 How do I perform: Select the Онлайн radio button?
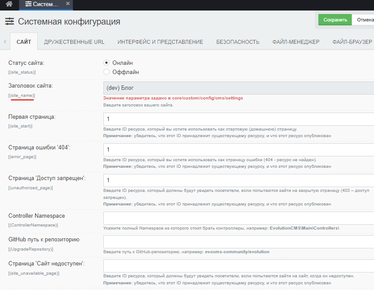(x=106, y=63)
